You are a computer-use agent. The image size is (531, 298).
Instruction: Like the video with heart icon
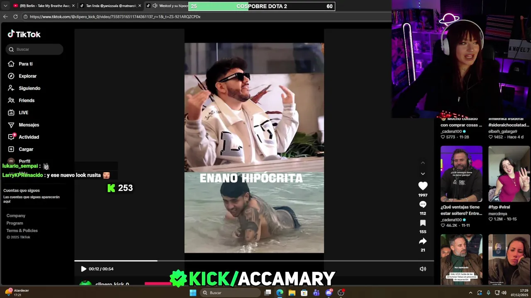pyautogui.click(x=423, y=186)
